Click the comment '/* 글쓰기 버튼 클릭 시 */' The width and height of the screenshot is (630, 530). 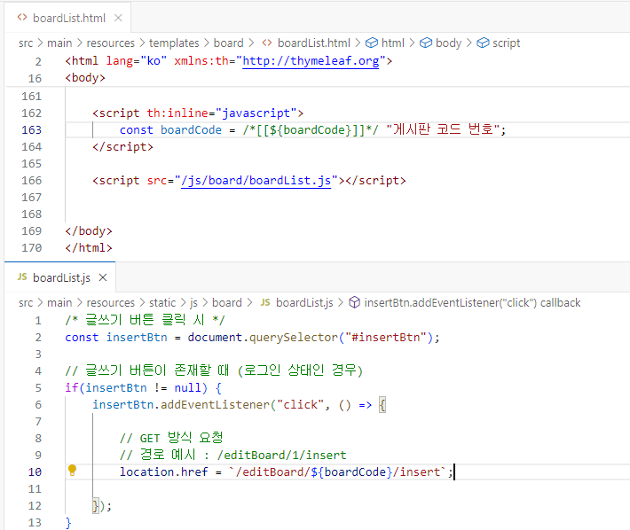click(x=145, y=320)
